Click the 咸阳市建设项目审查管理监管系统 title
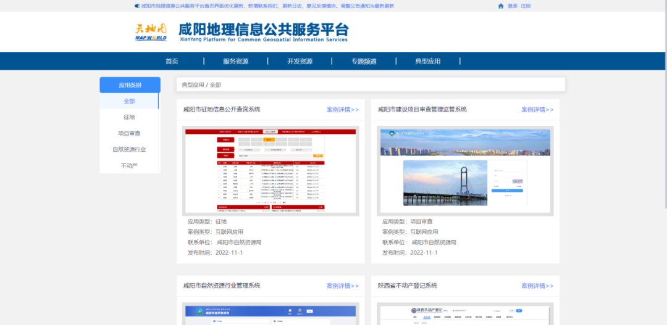This screenshot has width=667, height=325. point(422,110)
